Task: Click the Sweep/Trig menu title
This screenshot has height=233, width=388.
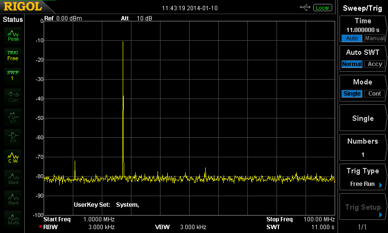Action: [x=362, y=8]
